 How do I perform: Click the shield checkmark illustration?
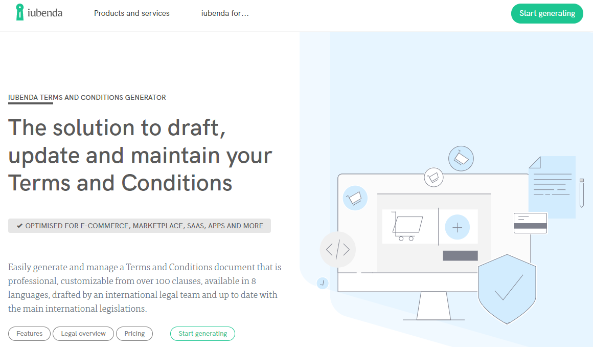point(507,289)
